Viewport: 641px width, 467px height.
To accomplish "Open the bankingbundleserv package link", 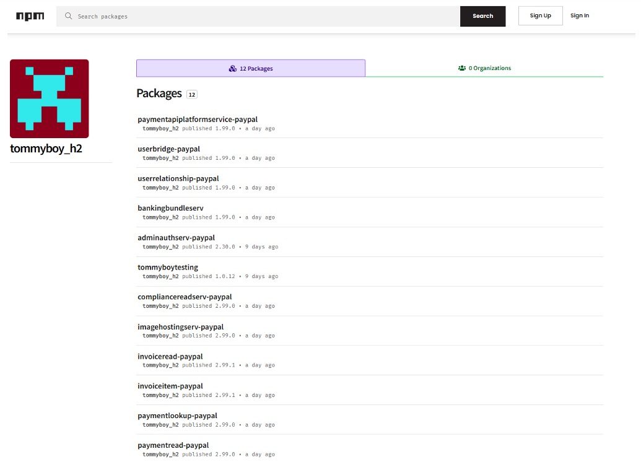I will (x=170, y=208).
